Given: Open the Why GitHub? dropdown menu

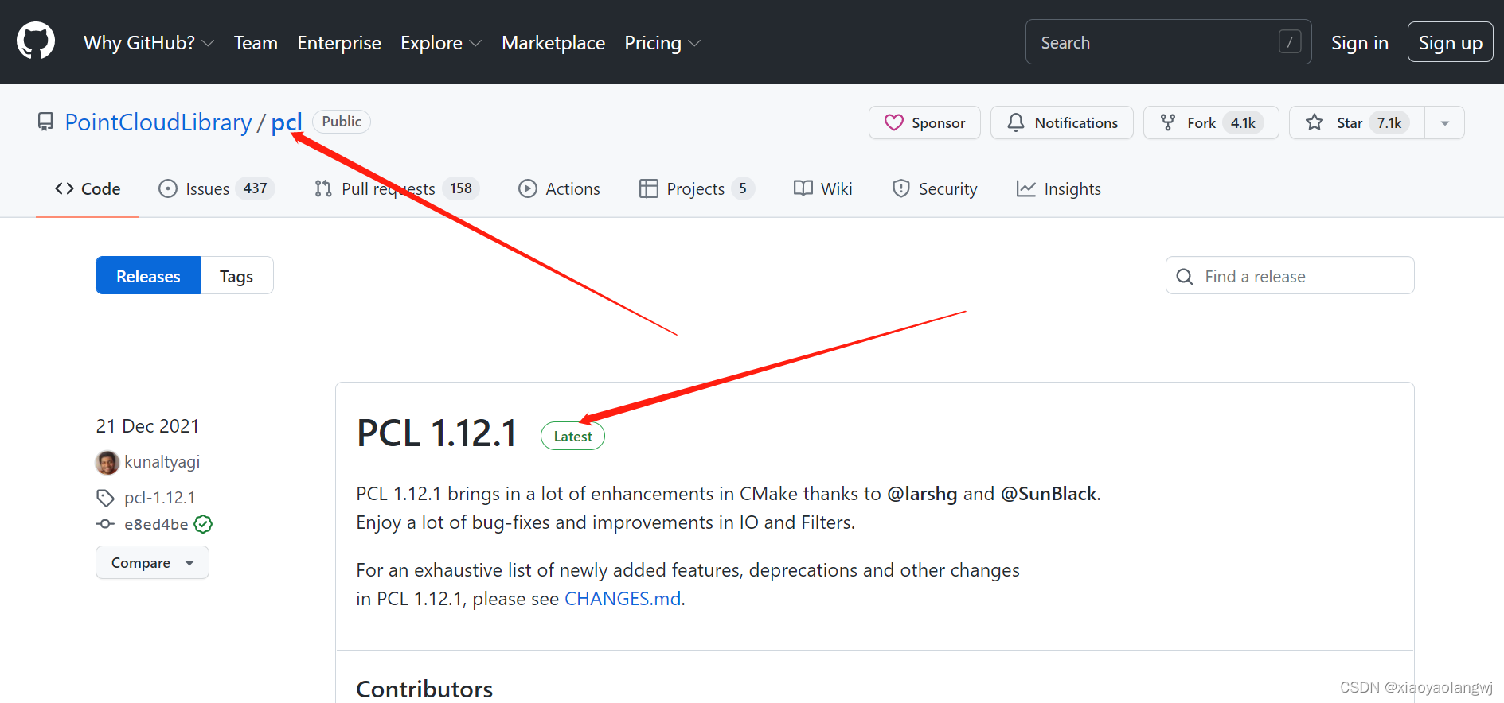Looking at the screenshot, I should (x=149, y=43).
